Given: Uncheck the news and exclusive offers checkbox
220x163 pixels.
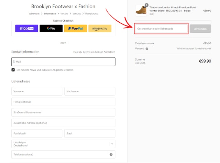Looking at the screenshot, I should [x=13, y=70].
